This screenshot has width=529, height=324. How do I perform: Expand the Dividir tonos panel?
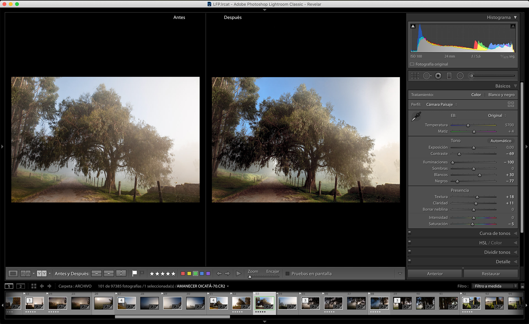(x=515, y=252)
